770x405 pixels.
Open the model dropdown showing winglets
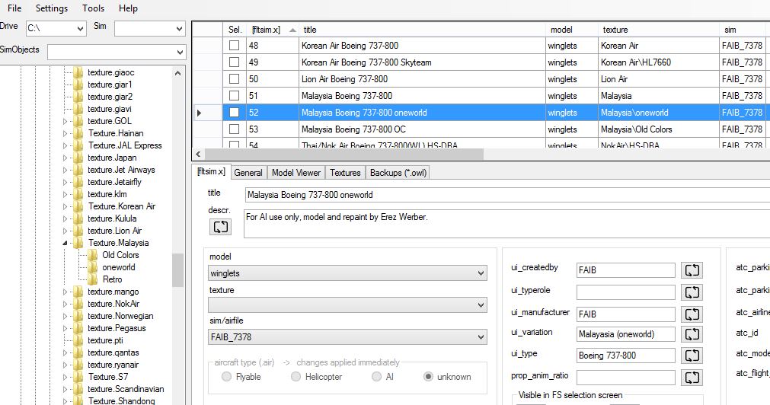[x=347, y=273]
